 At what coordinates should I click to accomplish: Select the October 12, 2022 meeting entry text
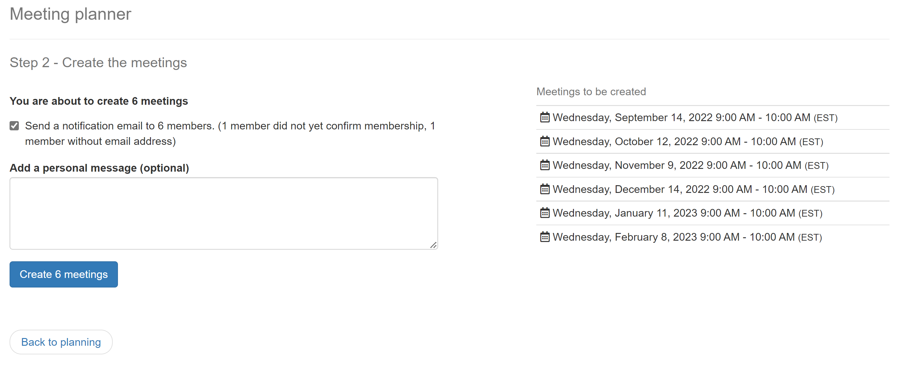(x=688, y=142)
